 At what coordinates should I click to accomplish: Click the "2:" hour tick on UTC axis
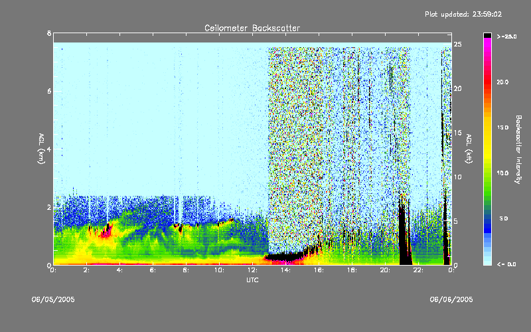click(x=86, y=270)
